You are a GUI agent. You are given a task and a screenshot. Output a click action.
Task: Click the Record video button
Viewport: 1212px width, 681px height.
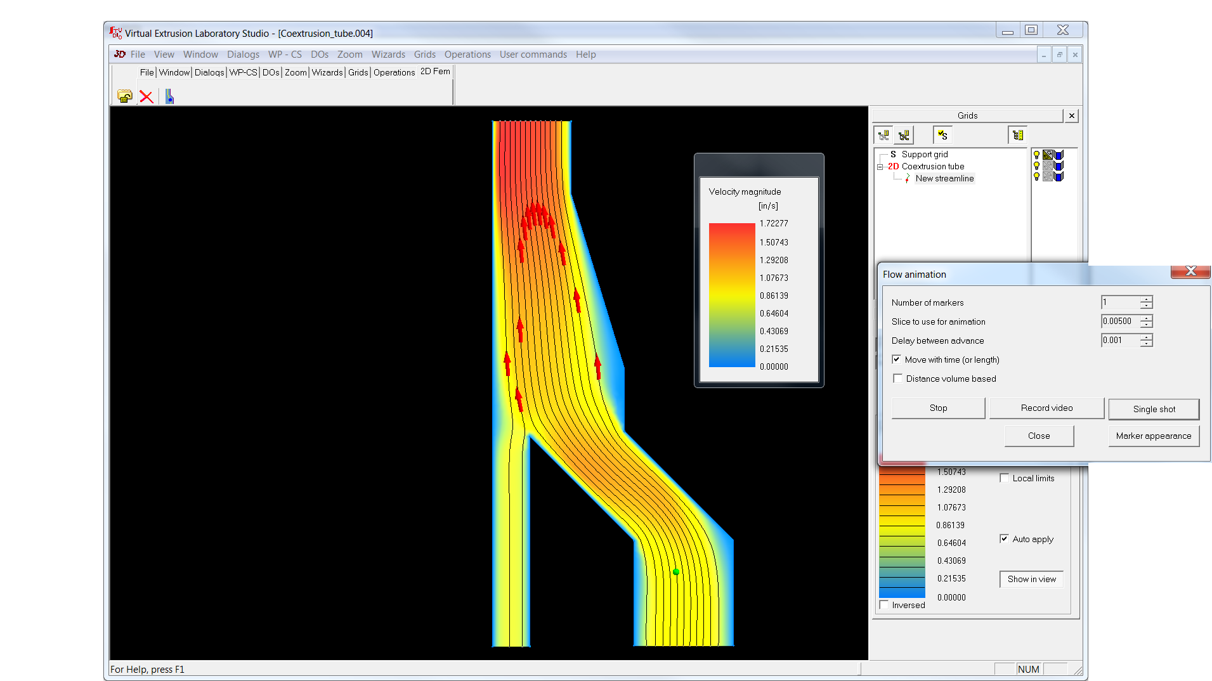(x=1046, y=408)
